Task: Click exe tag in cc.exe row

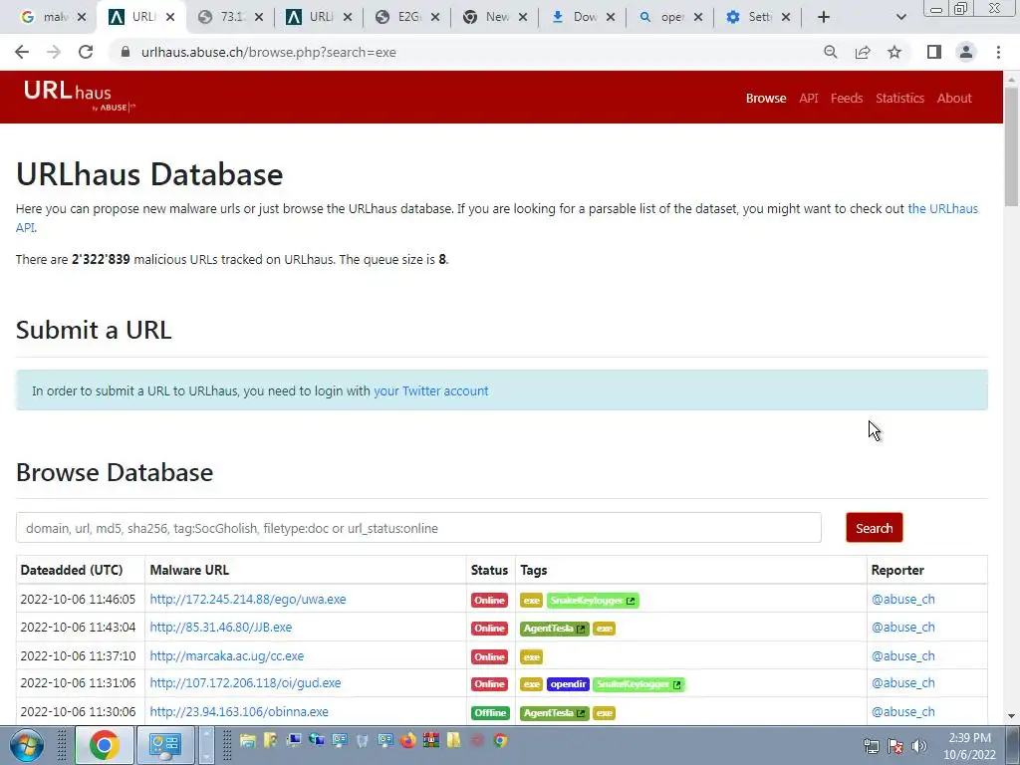Action: point(532,657)
